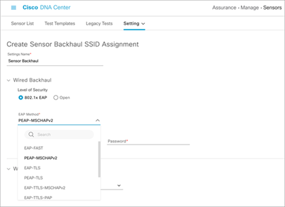Collapse the Wired Backhaul section
285x207 pixels.
tap(9, 80)
